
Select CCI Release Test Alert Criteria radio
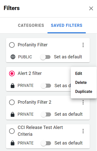pos(12,131)
